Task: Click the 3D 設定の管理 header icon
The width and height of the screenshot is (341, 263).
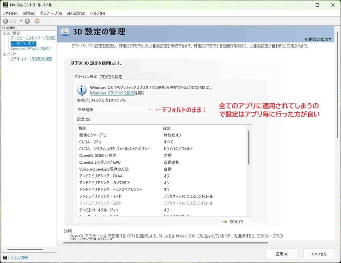Action: (x=65, y=32)
